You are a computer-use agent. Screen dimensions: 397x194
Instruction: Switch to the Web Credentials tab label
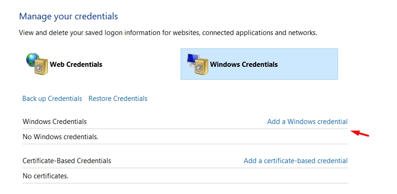coord(76,65)
